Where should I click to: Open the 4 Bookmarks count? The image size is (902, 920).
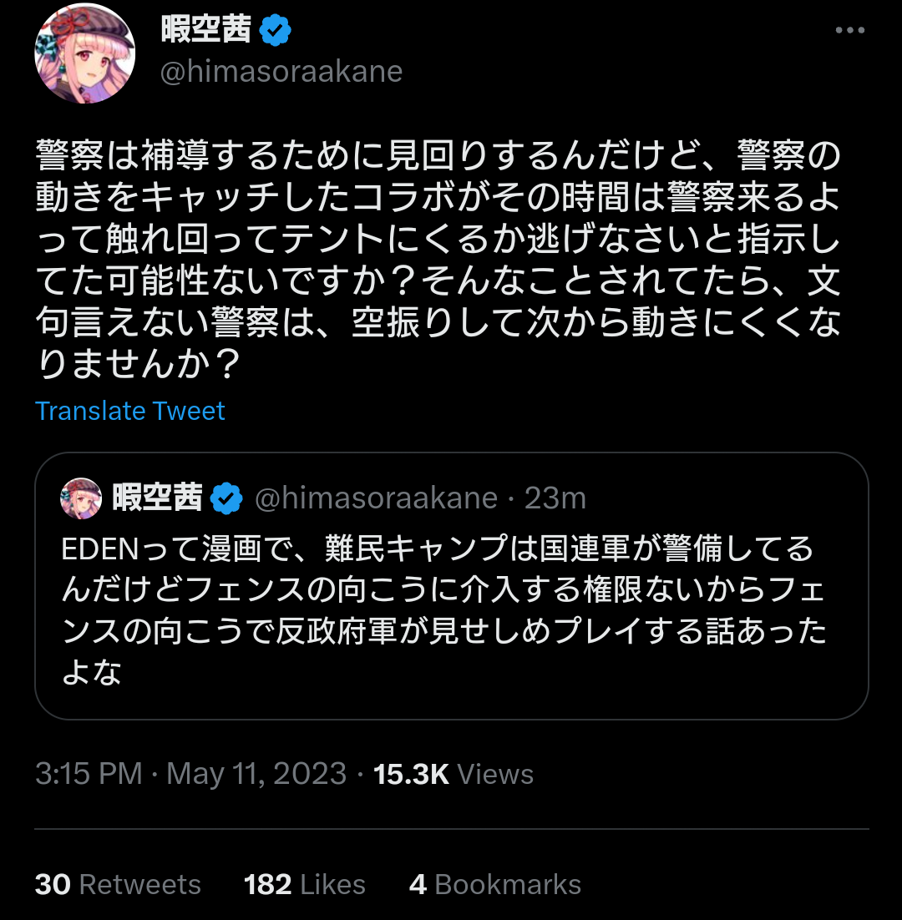(x=495, y=884)
